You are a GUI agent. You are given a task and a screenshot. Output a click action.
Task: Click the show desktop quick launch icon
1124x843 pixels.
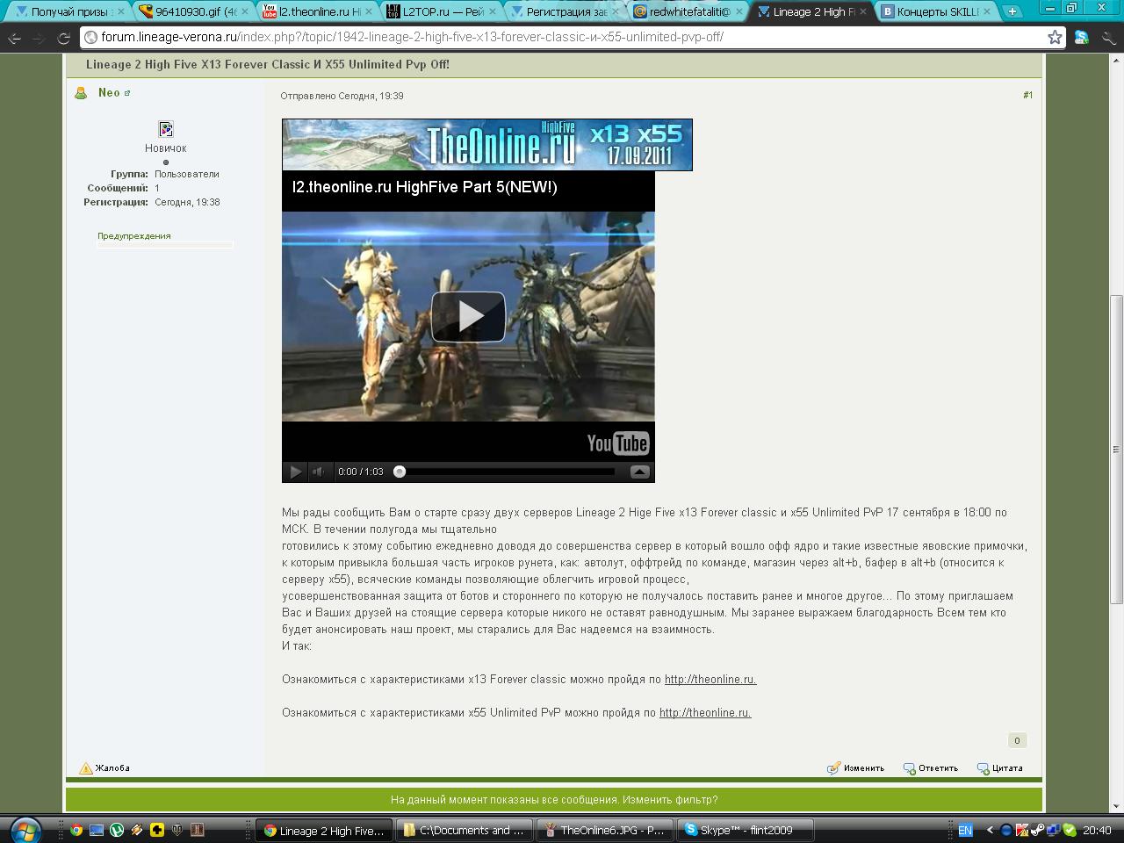(97, 830)
